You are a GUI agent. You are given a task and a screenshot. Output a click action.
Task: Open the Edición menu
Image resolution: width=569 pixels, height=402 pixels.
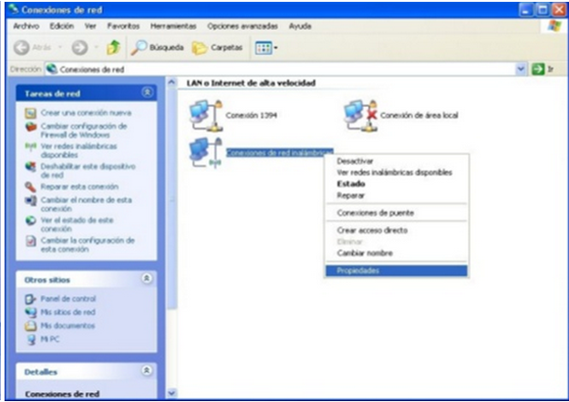(62, 26)
